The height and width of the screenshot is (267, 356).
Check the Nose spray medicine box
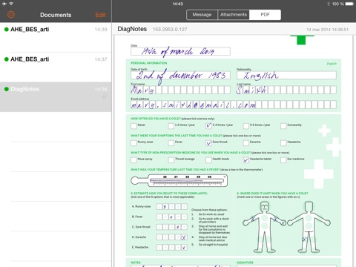[133, 160]
